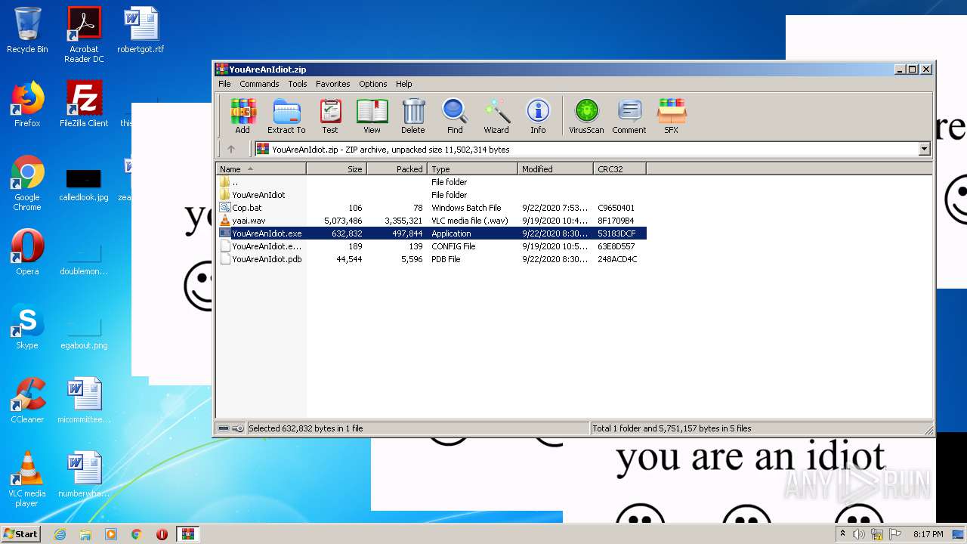Viewport: 967px width, 544px height.
Task: Click the Delete trash icon in WinRAR
Action: tap(413, 116)
